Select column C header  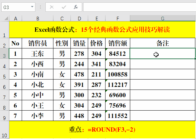(62, 18)
